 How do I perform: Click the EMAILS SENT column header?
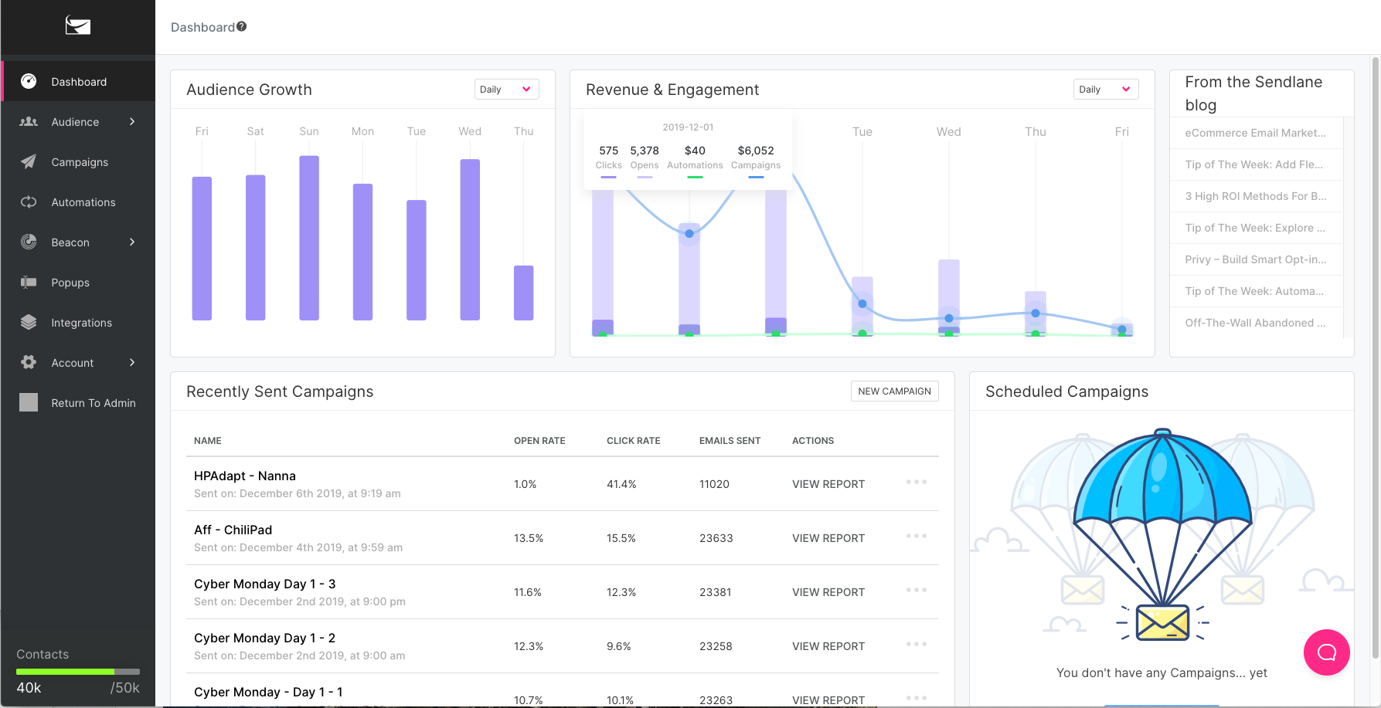point(730,441)
